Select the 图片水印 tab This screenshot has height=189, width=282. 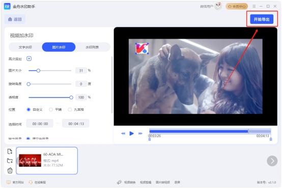pos(59,47)
